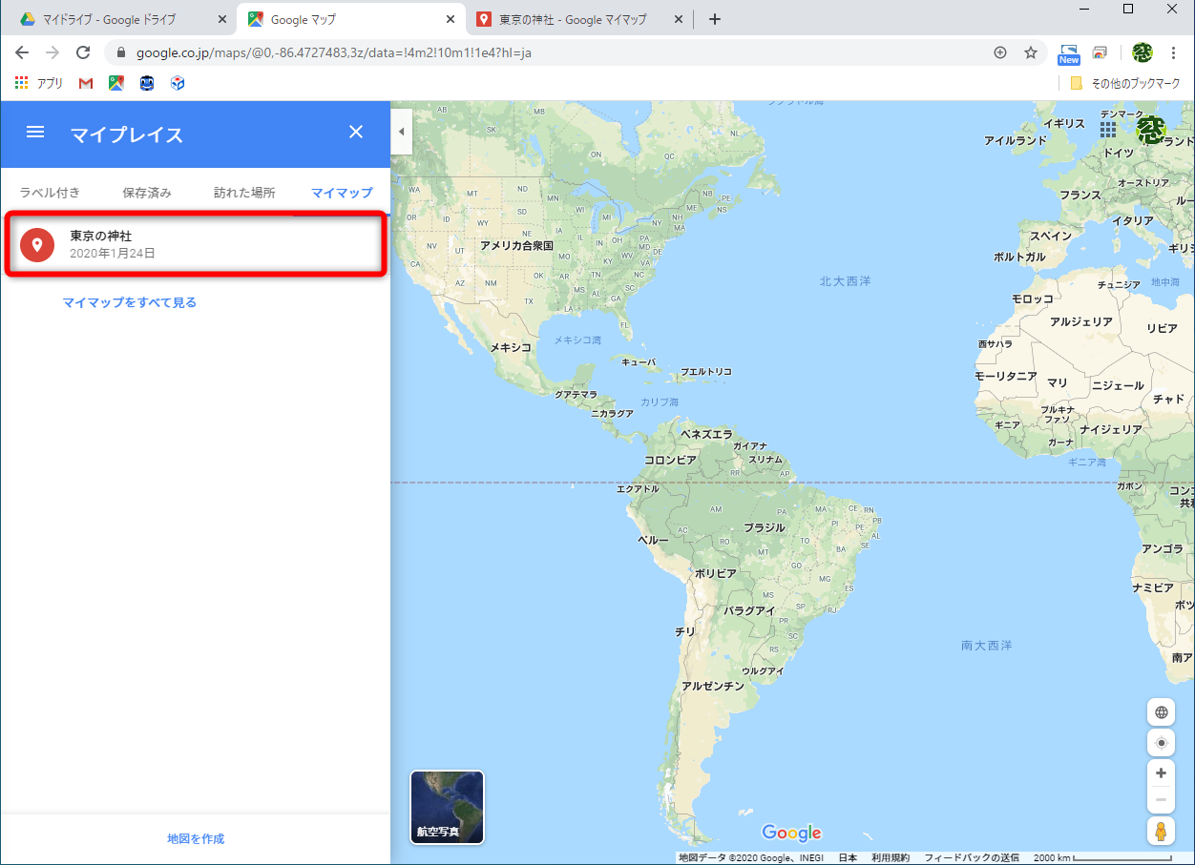1195x865 pixels.
Task: Show your current location button
Action: [x=1162, y=743]
